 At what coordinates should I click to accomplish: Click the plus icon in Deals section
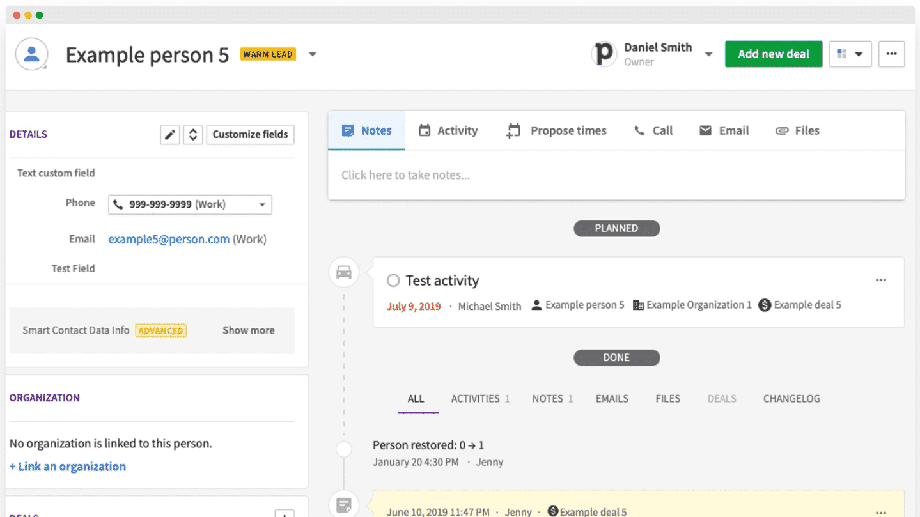285,513
